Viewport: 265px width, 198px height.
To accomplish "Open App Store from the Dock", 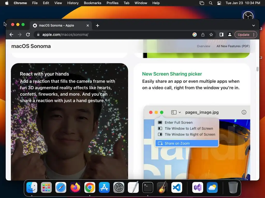I will tap(104, 187).
